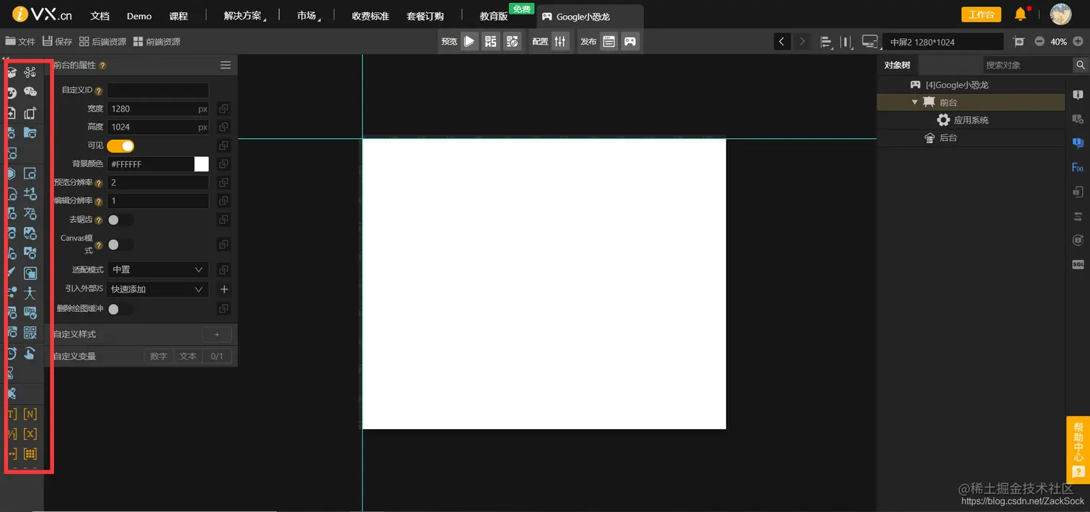Click the publish window icon next to 发布

(609, 41)
